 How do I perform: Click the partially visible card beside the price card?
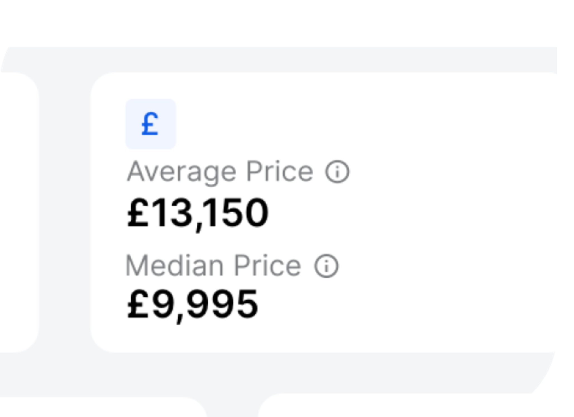click(x=17, y=212)
